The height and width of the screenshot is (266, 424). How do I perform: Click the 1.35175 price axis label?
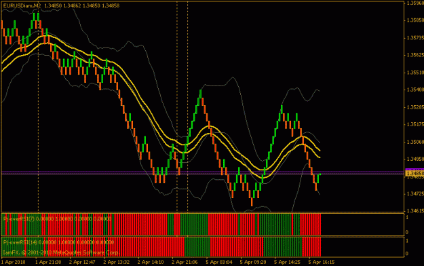(415, 124)
